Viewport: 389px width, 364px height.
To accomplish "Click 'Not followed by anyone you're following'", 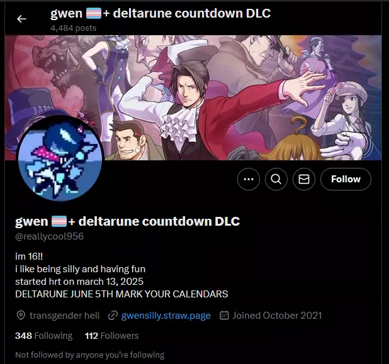I will point(90,355).
